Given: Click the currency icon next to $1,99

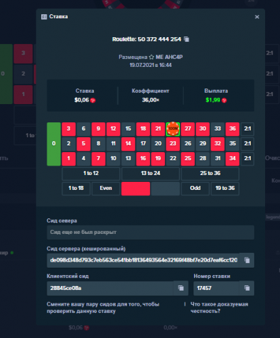Looking at the screenshot, I should pyautogui.click(x=224, y=100).
